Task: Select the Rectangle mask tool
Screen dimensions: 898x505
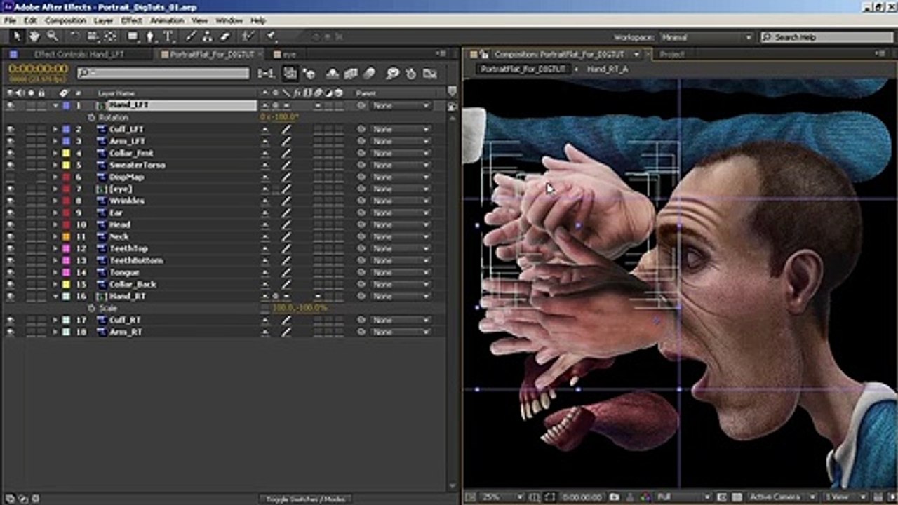Action: tap(133, 36)
